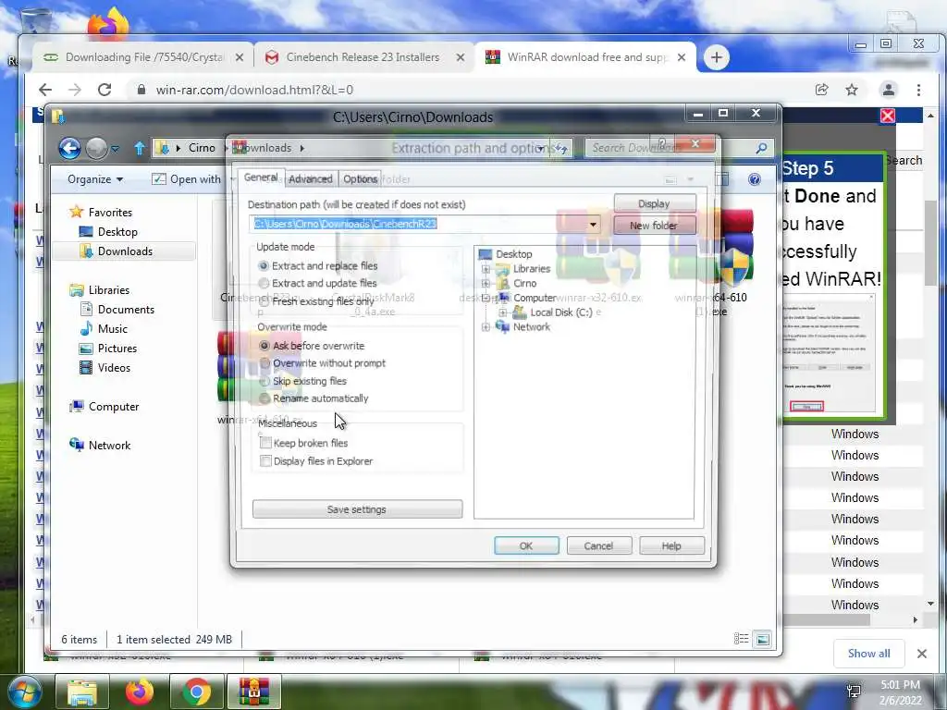The width and height of the screenshot is (947, 710).
Task: Expand the Local Disk (C:) node
Action: tap(502, 312)
